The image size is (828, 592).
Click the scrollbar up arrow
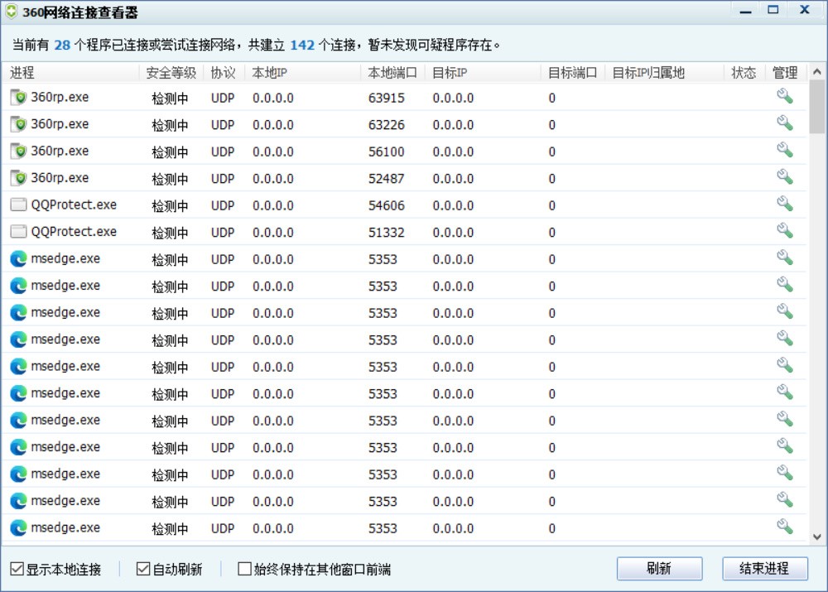click(x=817, y=71)
